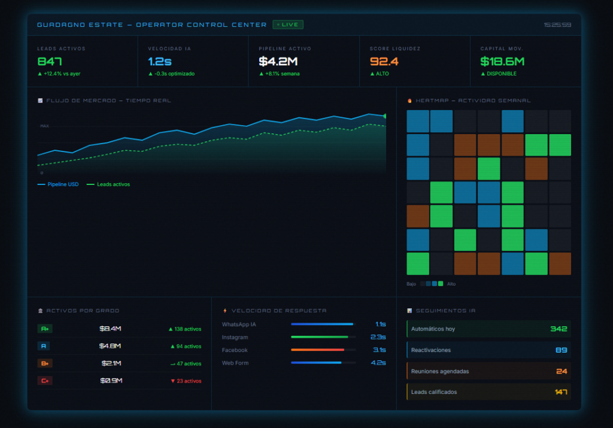Click the WhatsApp IA response progress bar
613x428 pixels.
click(x=323, y=324)
